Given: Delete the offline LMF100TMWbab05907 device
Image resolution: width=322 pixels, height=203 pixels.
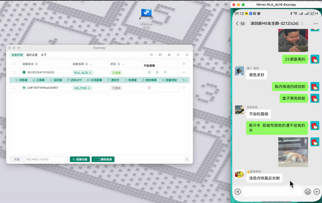Looking at the screenshot, I should [x=149, y=88].
